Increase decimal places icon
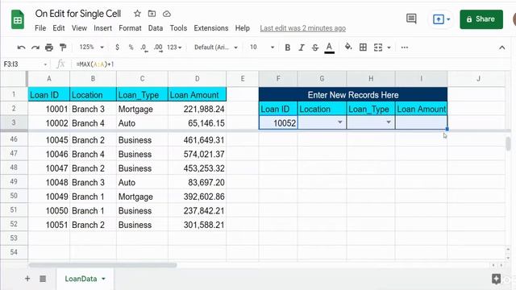The image size is (516, 290). [158, 48]
